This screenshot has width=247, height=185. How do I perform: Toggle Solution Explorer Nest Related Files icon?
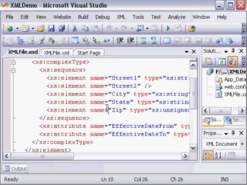[233, 62]
